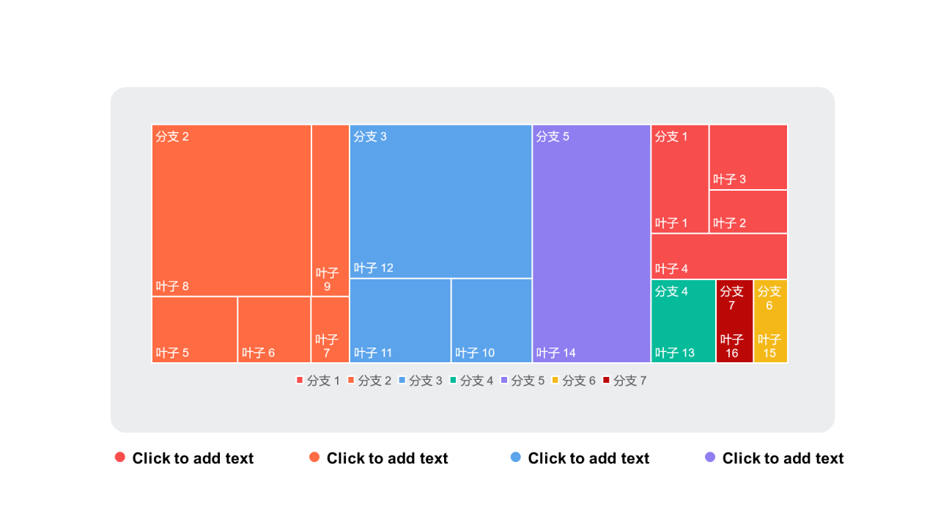Click the red bullet dot below the chart

[x=120, y=458]
